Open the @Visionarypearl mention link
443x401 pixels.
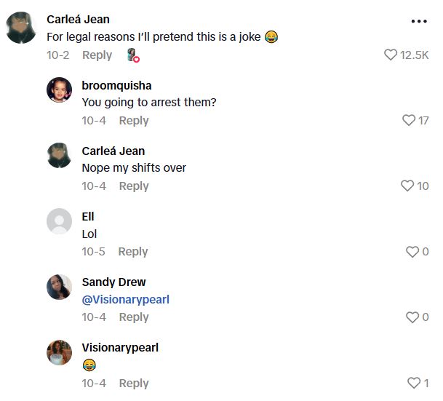[x=125, y=299]
